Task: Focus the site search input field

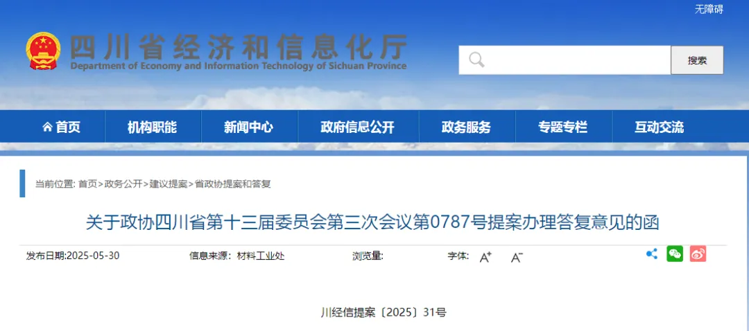Action: pos(576,60)
